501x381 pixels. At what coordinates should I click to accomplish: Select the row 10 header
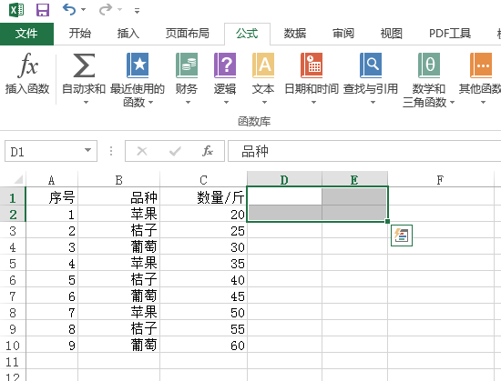13,346
